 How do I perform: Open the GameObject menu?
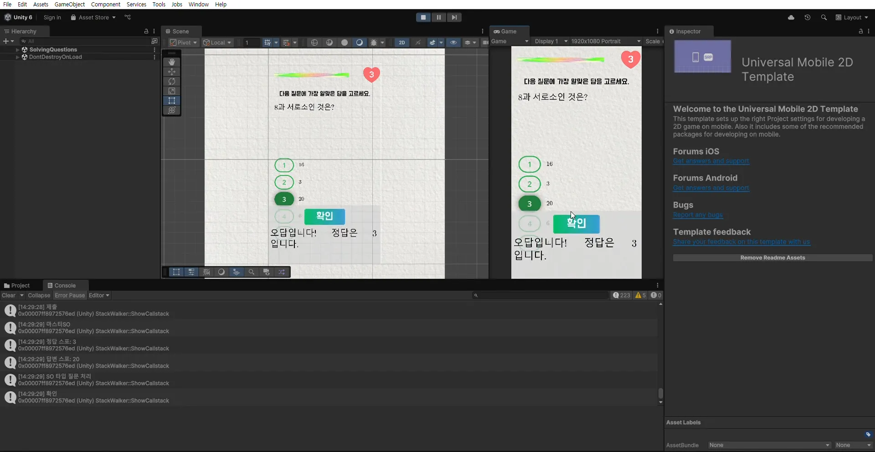click(x=69, y=4)
